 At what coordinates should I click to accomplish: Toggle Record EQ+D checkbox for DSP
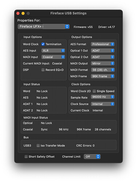[x=43, y=70]
